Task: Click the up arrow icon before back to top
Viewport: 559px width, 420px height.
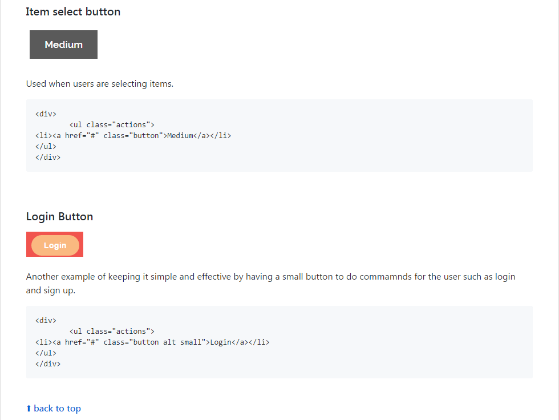Action: coord(29,408)
